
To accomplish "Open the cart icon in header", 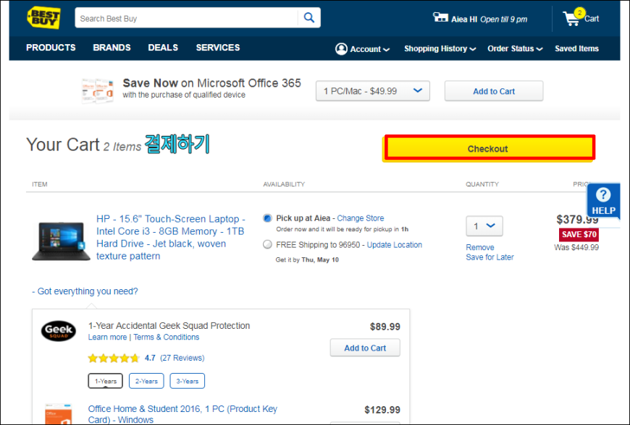I will 573,17.
